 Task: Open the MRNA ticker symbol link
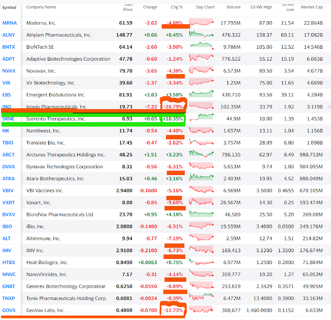pyautogui.click(x=9, y=23)
